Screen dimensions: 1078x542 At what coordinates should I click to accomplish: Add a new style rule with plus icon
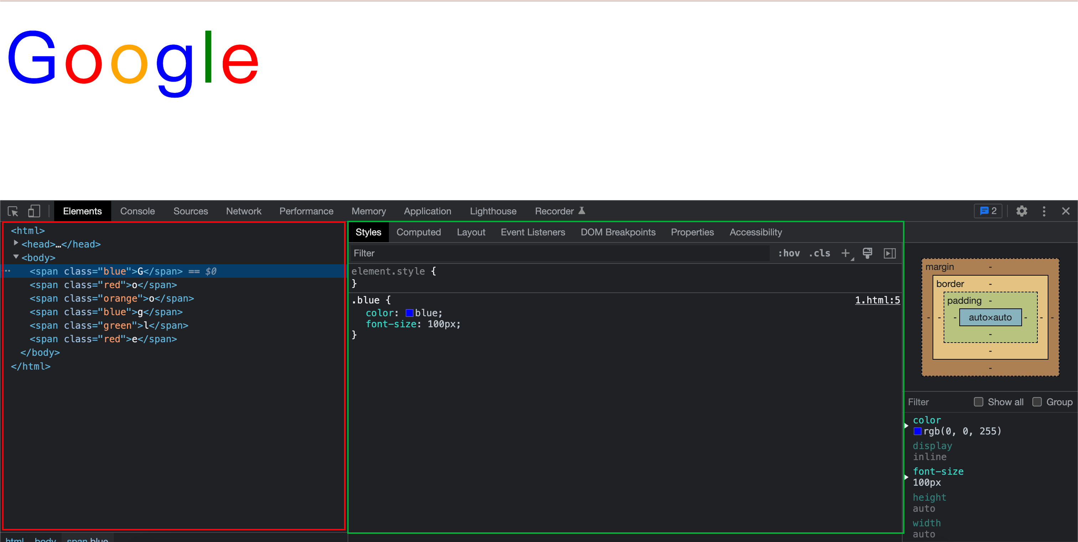(x=846, y=253)
